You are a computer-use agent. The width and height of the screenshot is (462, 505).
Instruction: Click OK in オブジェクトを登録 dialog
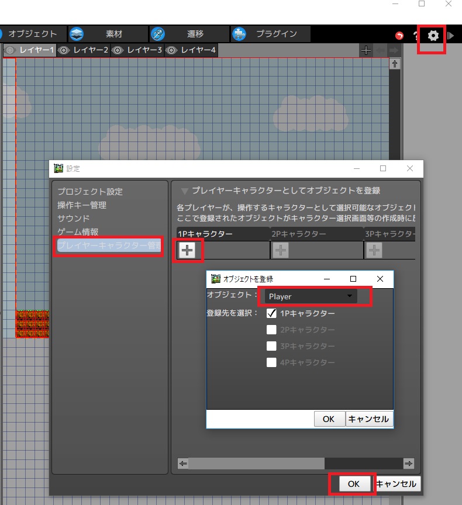tap(329, 418)
